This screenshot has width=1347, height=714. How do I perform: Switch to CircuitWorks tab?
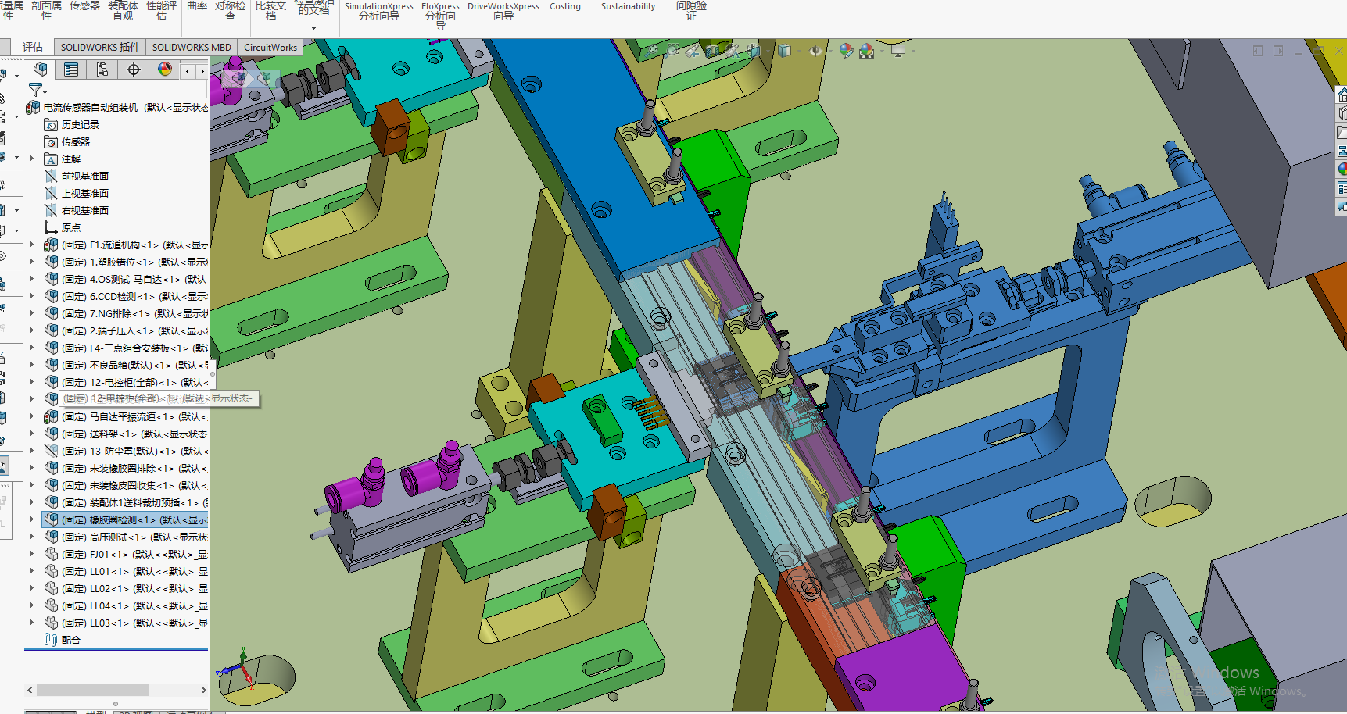pyautogui.click(x=270, y=47)
